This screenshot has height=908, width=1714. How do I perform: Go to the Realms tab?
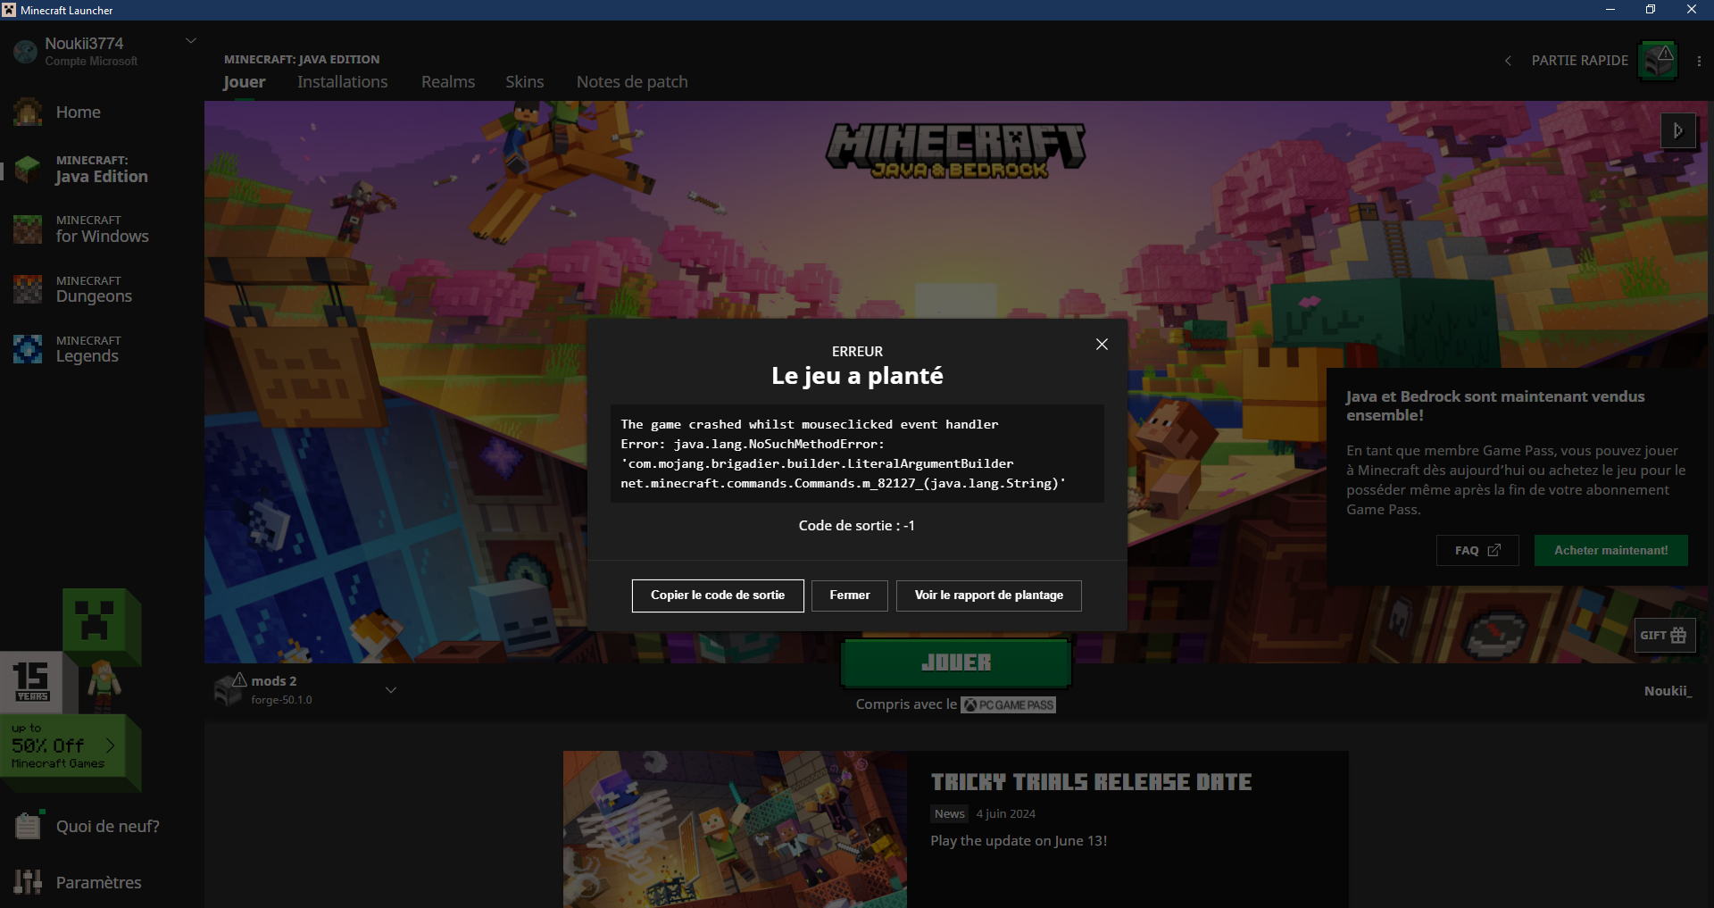click(x=448, y=82)
